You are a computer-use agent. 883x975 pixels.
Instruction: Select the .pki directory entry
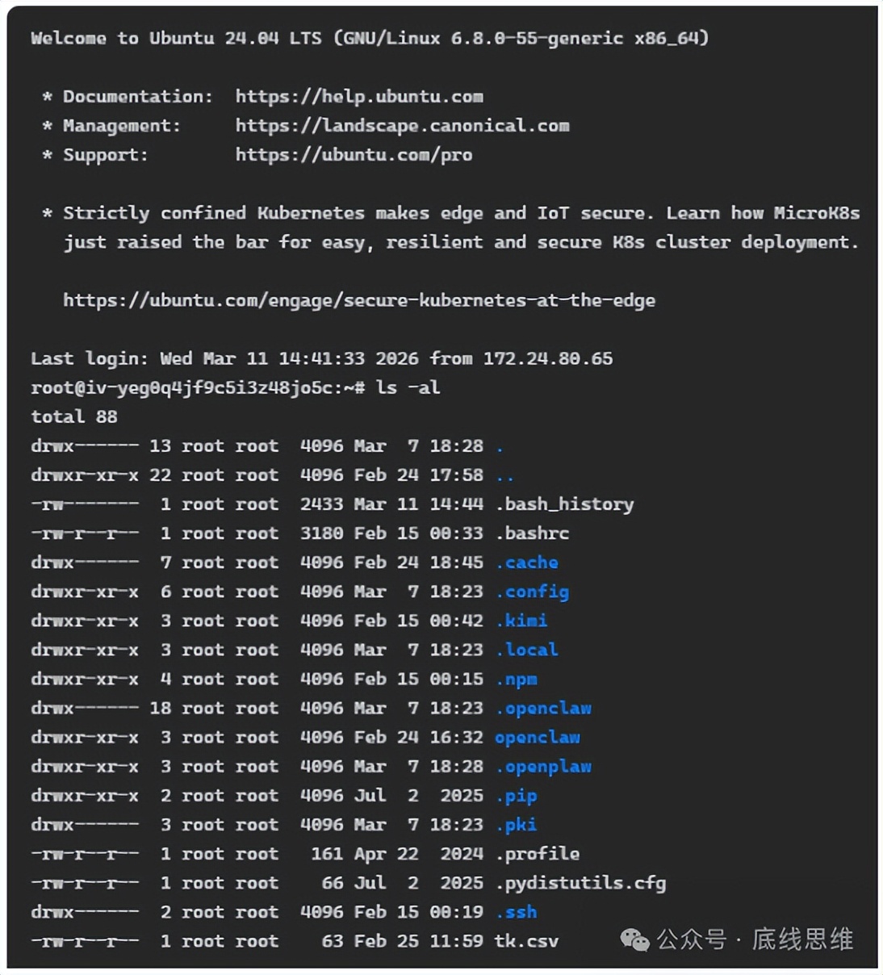pos(517,825)
